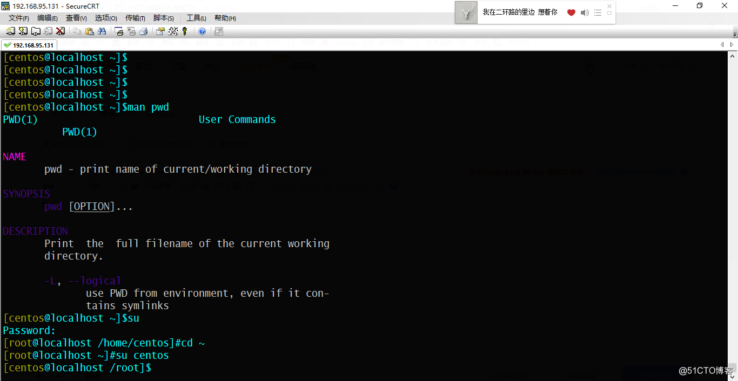Click the SecureCRT title bar app icon
Viewport: 738px width, 381px height.
click(6, 6)
